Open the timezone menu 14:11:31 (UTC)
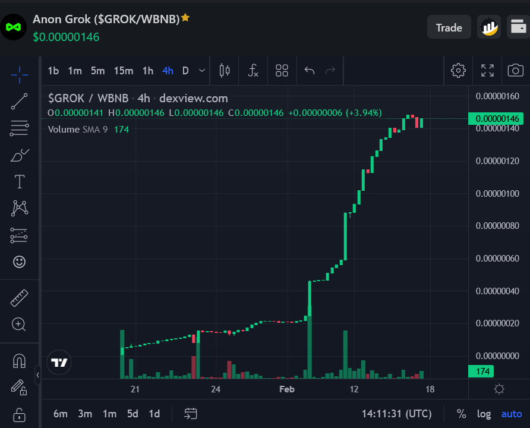Image resolution: width=530 pixels, height=428 pixels. click(x=396, y=414)
